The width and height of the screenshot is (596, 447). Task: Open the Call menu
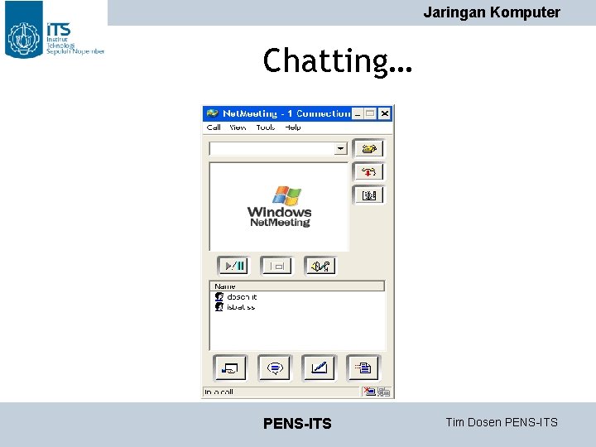point(214,127)
